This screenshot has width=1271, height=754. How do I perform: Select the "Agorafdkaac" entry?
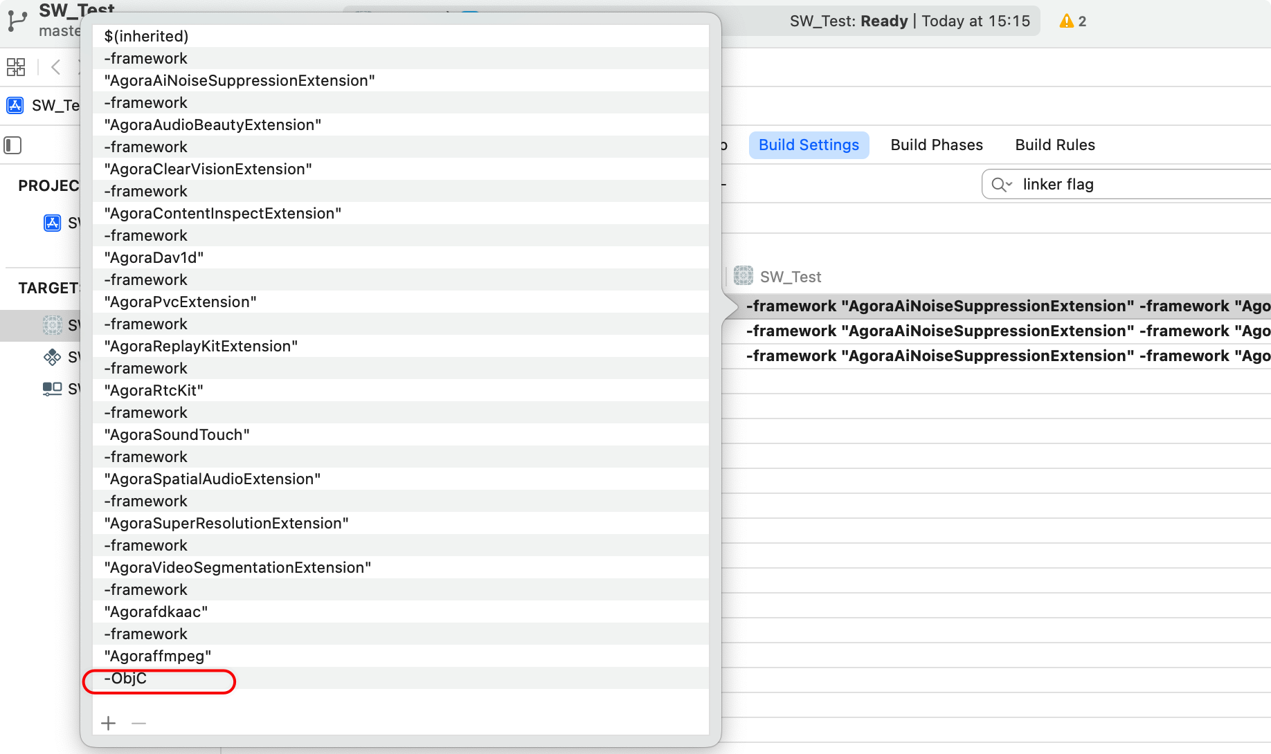click(400, 612)
